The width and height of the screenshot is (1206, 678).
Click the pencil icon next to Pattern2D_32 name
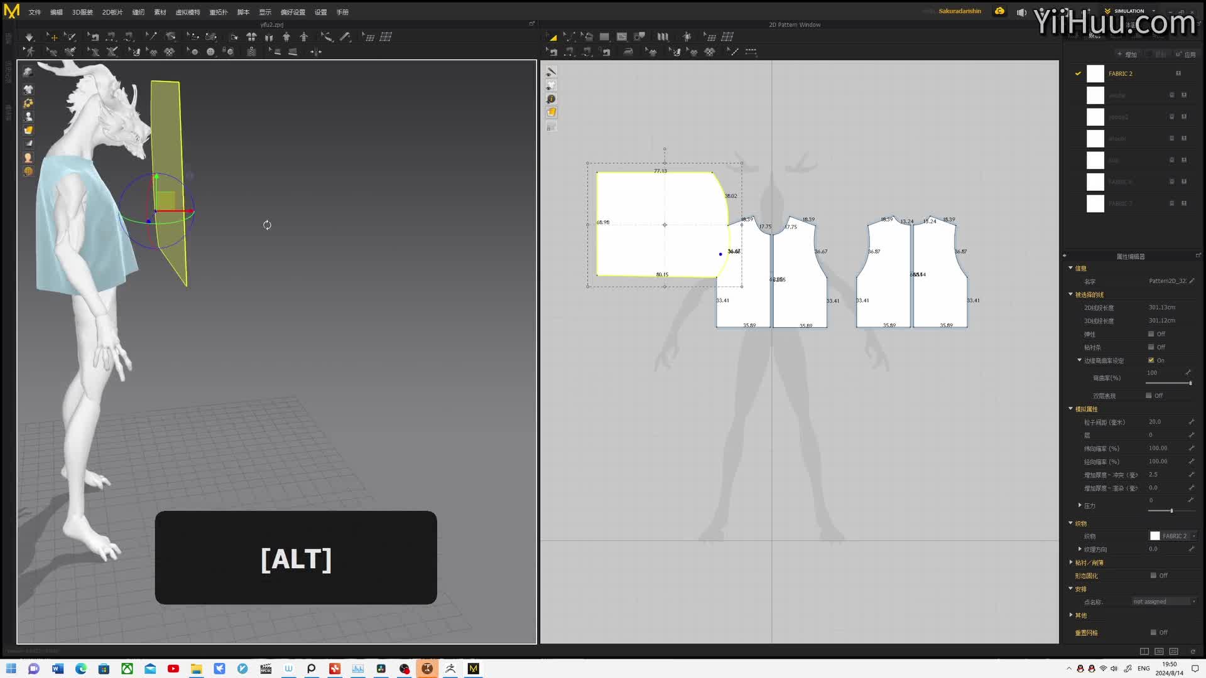coord(1192,281)
